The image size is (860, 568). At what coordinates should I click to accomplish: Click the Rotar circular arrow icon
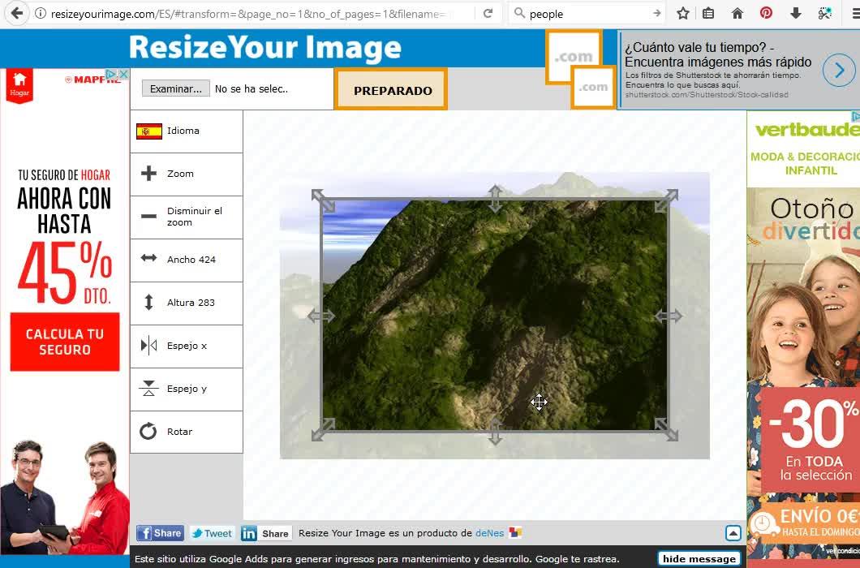(148, 432)
